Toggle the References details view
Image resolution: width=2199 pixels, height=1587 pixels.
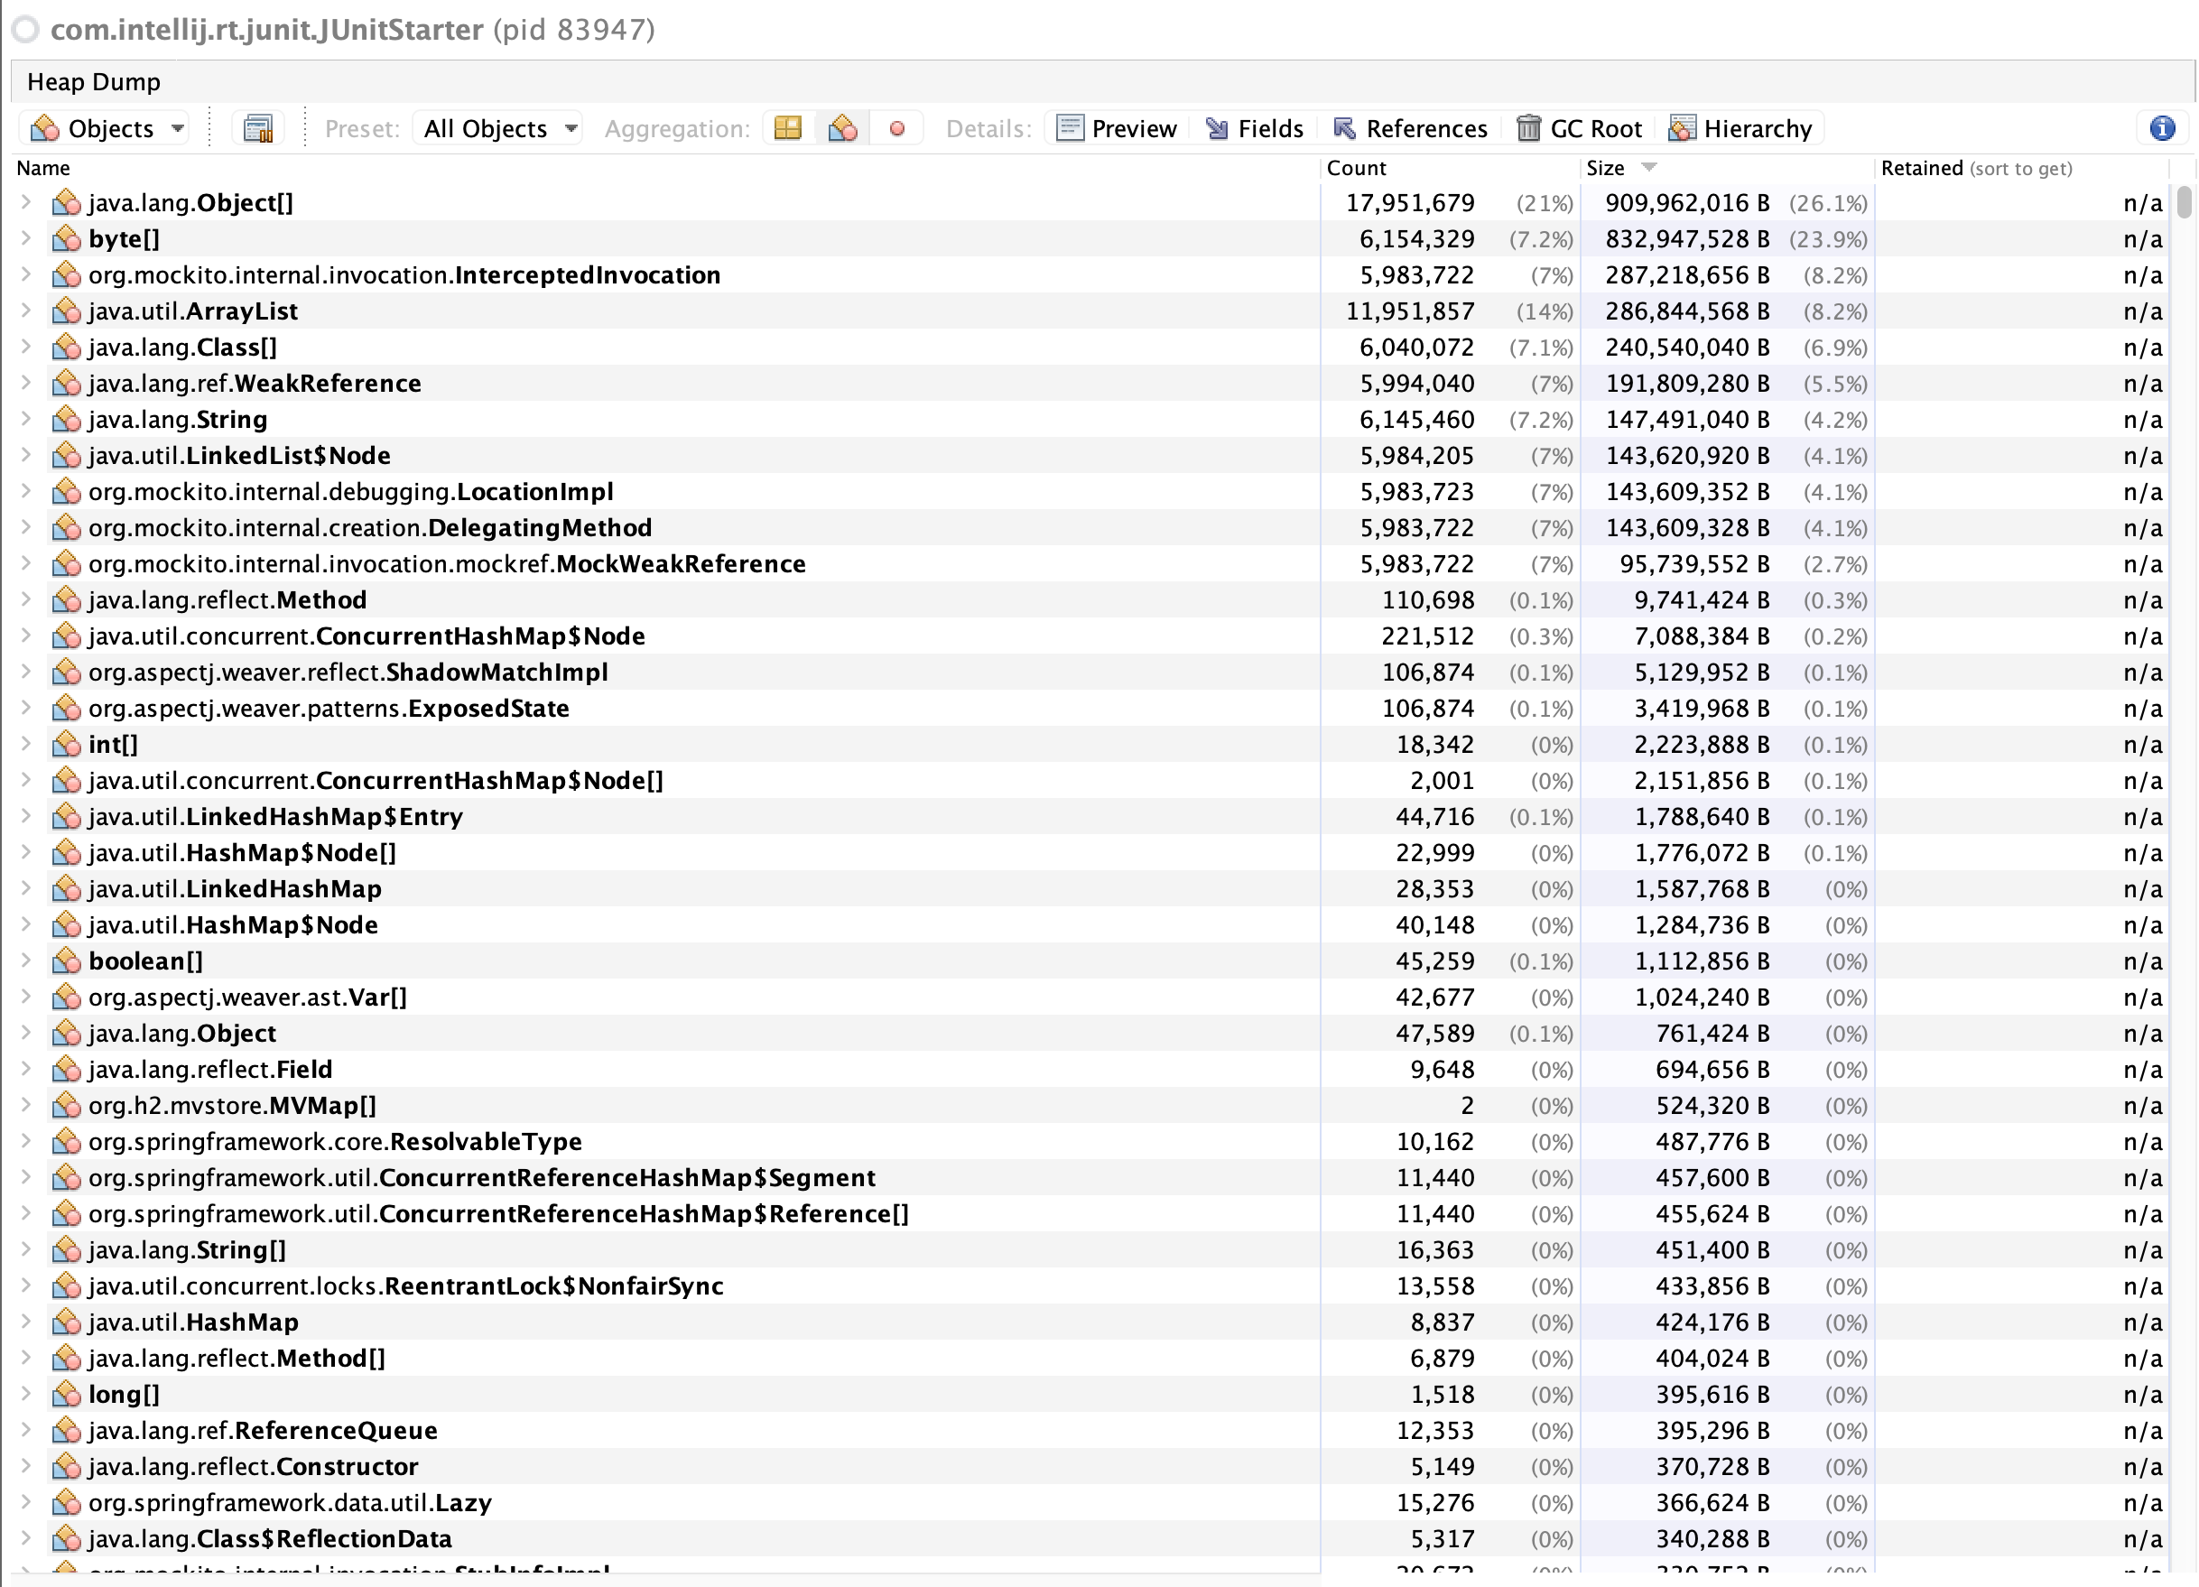1410,128
